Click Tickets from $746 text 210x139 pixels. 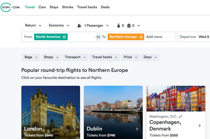click(101, 135)
